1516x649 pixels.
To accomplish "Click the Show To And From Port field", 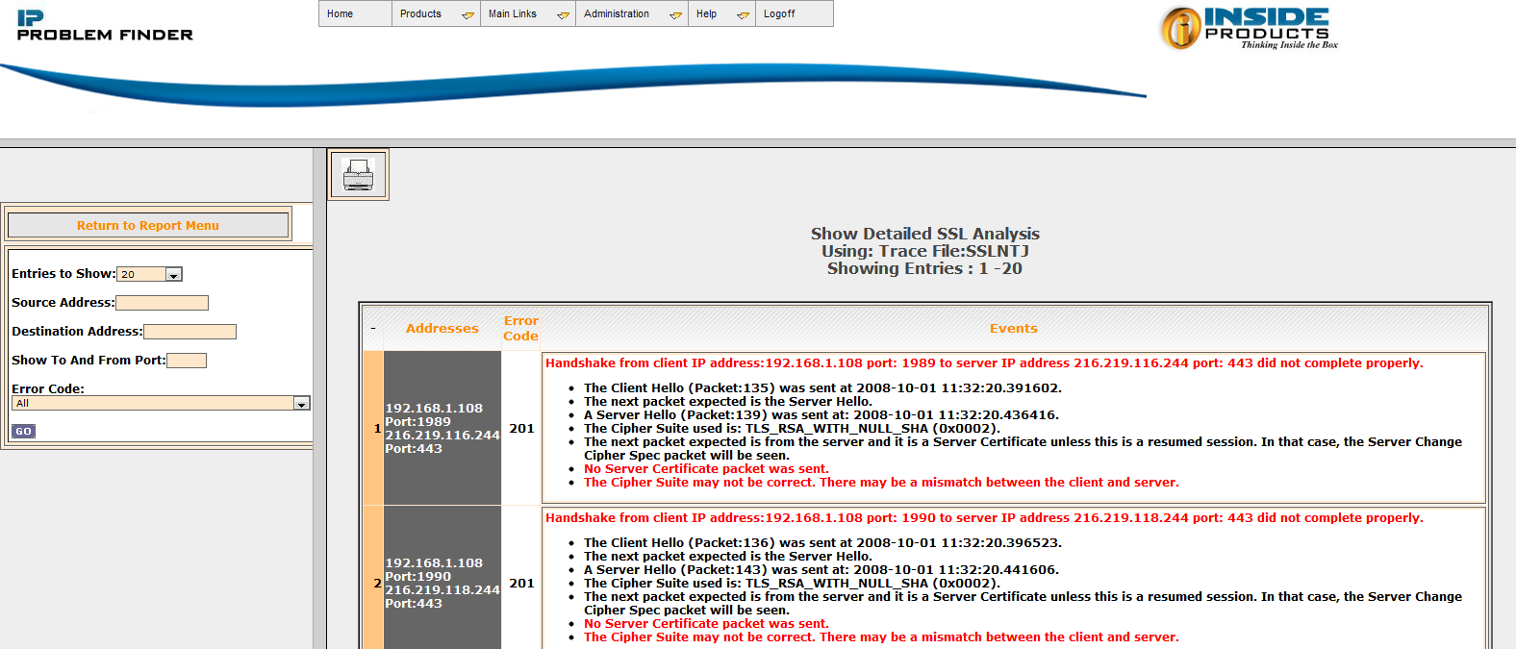I will [187, 361].
